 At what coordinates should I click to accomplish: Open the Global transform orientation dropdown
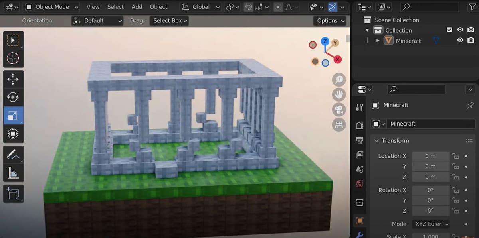(200, 7)
